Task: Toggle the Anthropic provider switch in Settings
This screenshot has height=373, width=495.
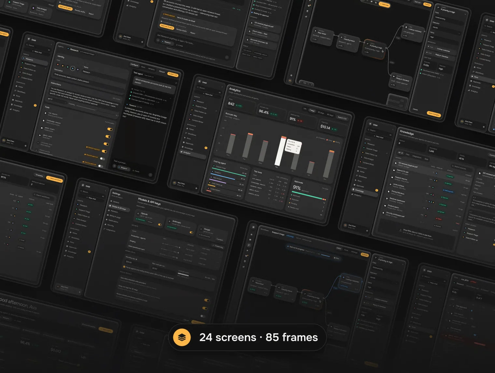Action: (x=191, y=232)
